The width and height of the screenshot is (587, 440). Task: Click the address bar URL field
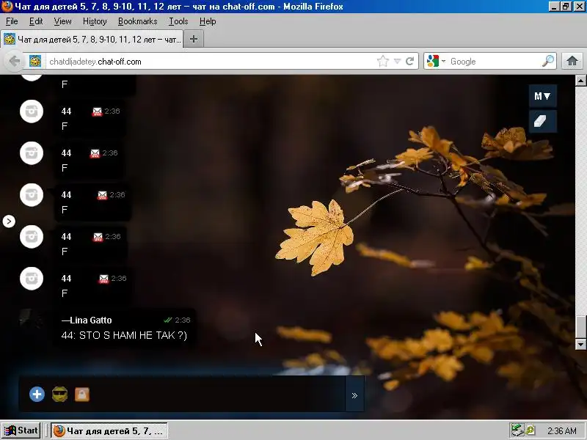pyautogui.click(x=210, y=62)
